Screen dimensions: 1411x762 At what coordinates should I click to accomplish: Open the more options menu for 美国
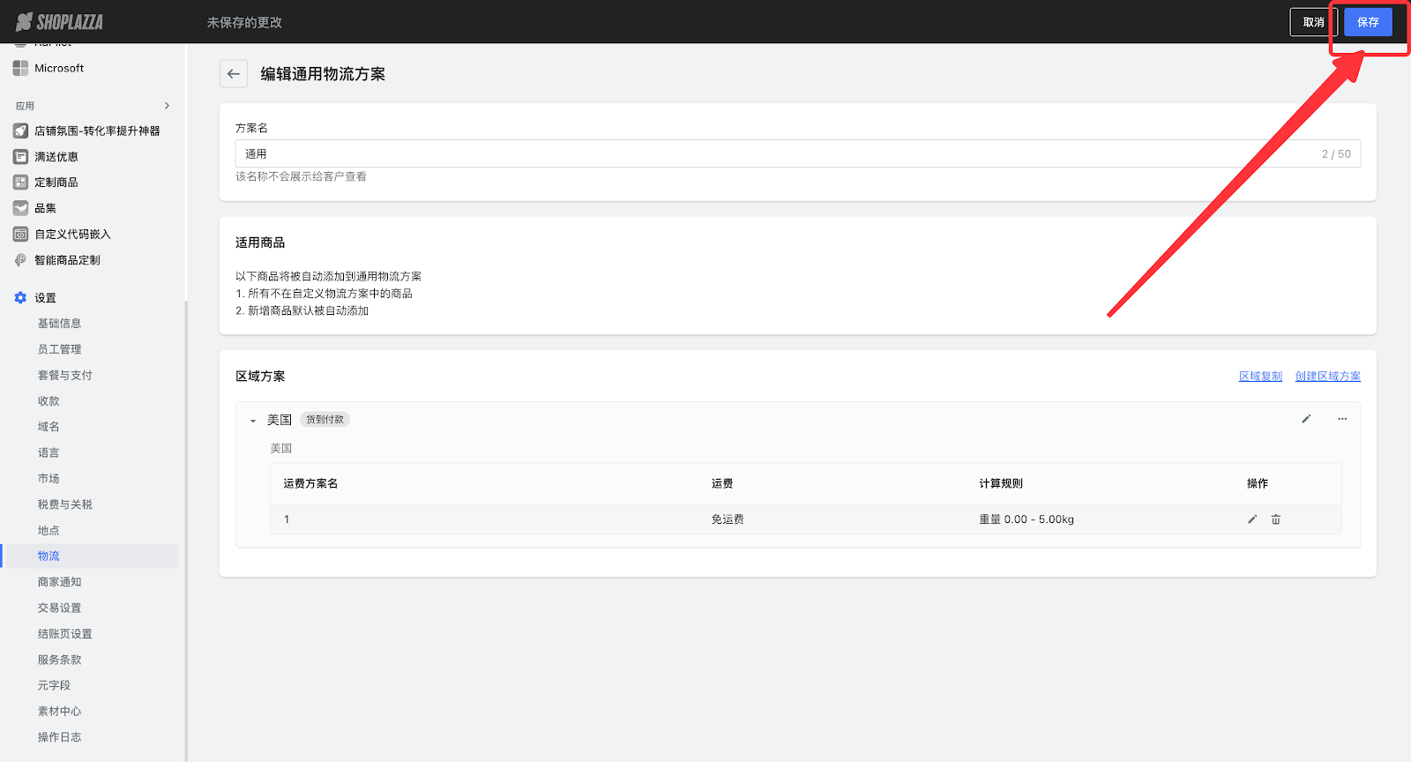(1342, 419)
